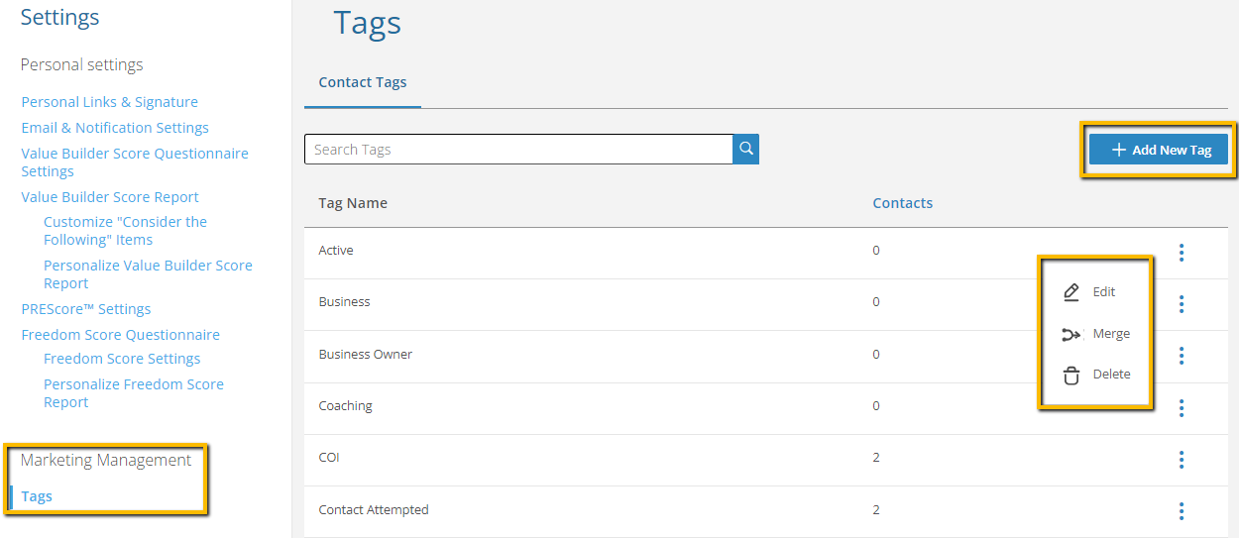Open contacts count for Coaching

(876, 406)
